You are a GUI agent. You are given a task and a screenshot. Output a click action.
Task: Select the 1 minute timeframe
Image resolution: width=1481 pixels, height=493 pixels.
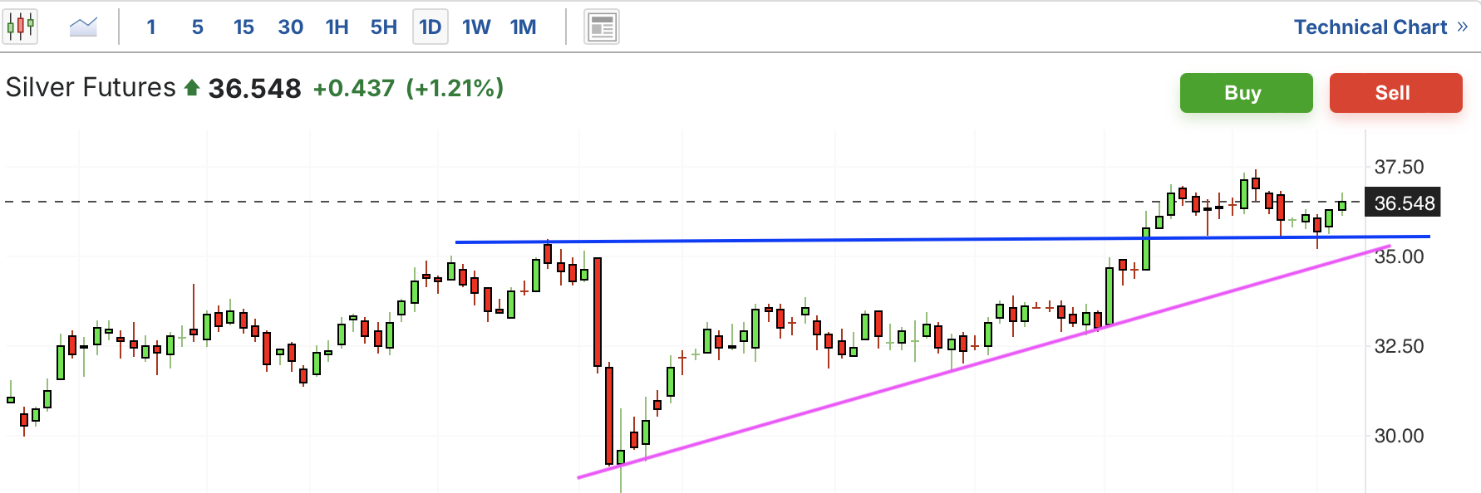pos(151,27)
